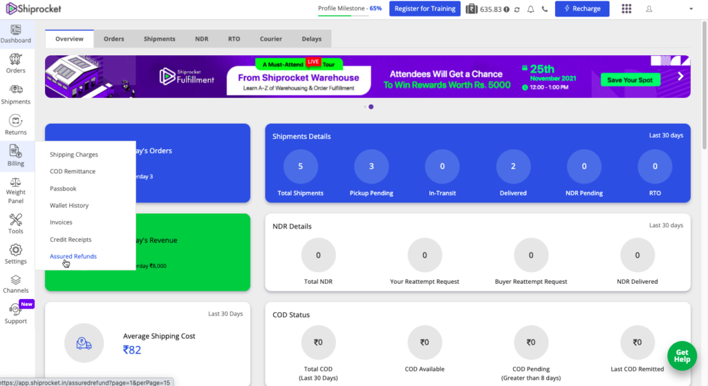Click the Profile Milestone 65% text

[350, 8]
